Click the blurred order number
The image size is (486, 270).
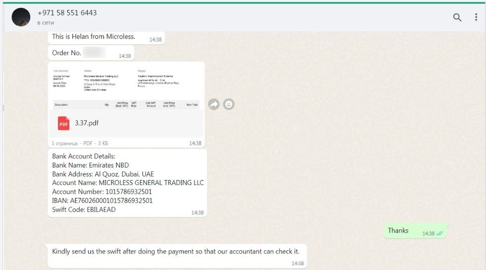point(94,53)
